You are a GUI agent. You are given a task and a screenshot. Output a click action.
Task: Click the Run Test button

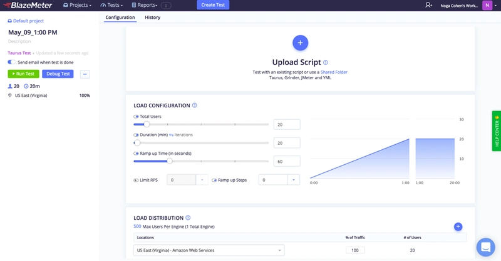(x=23, y=74)
